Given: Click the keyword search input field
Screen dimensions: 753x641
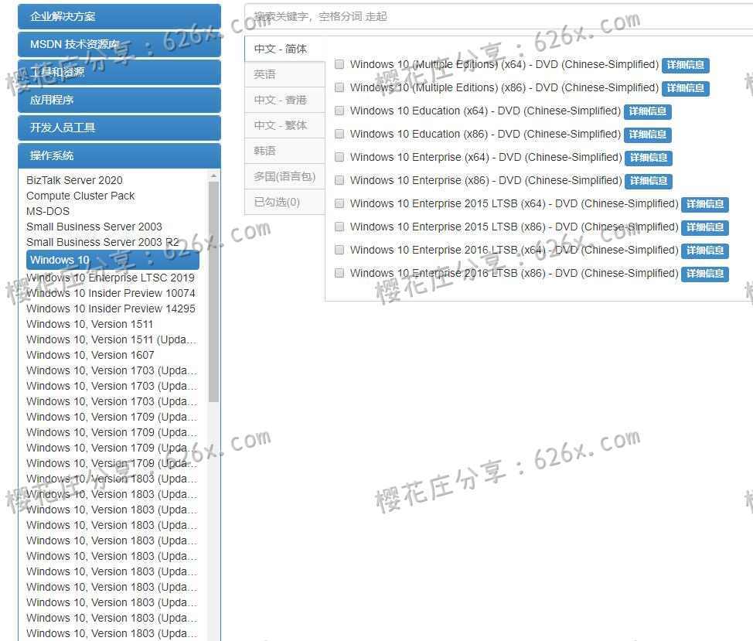Looking at the screenshot, I should click(499, 16).
